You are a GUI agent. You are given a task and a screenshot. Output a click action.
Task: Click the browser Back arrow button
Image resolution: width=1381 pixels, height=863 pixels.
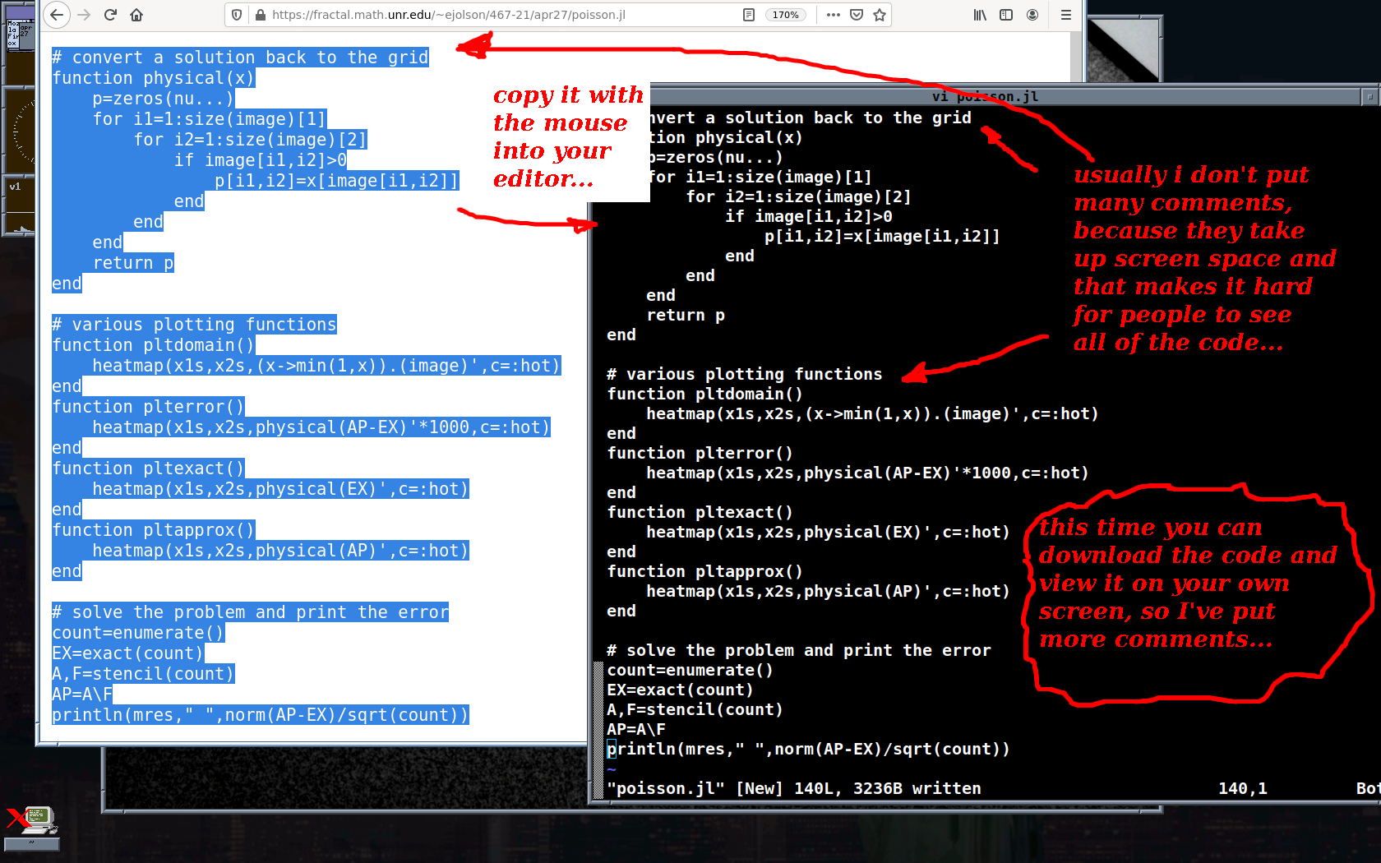pos(56,15)
